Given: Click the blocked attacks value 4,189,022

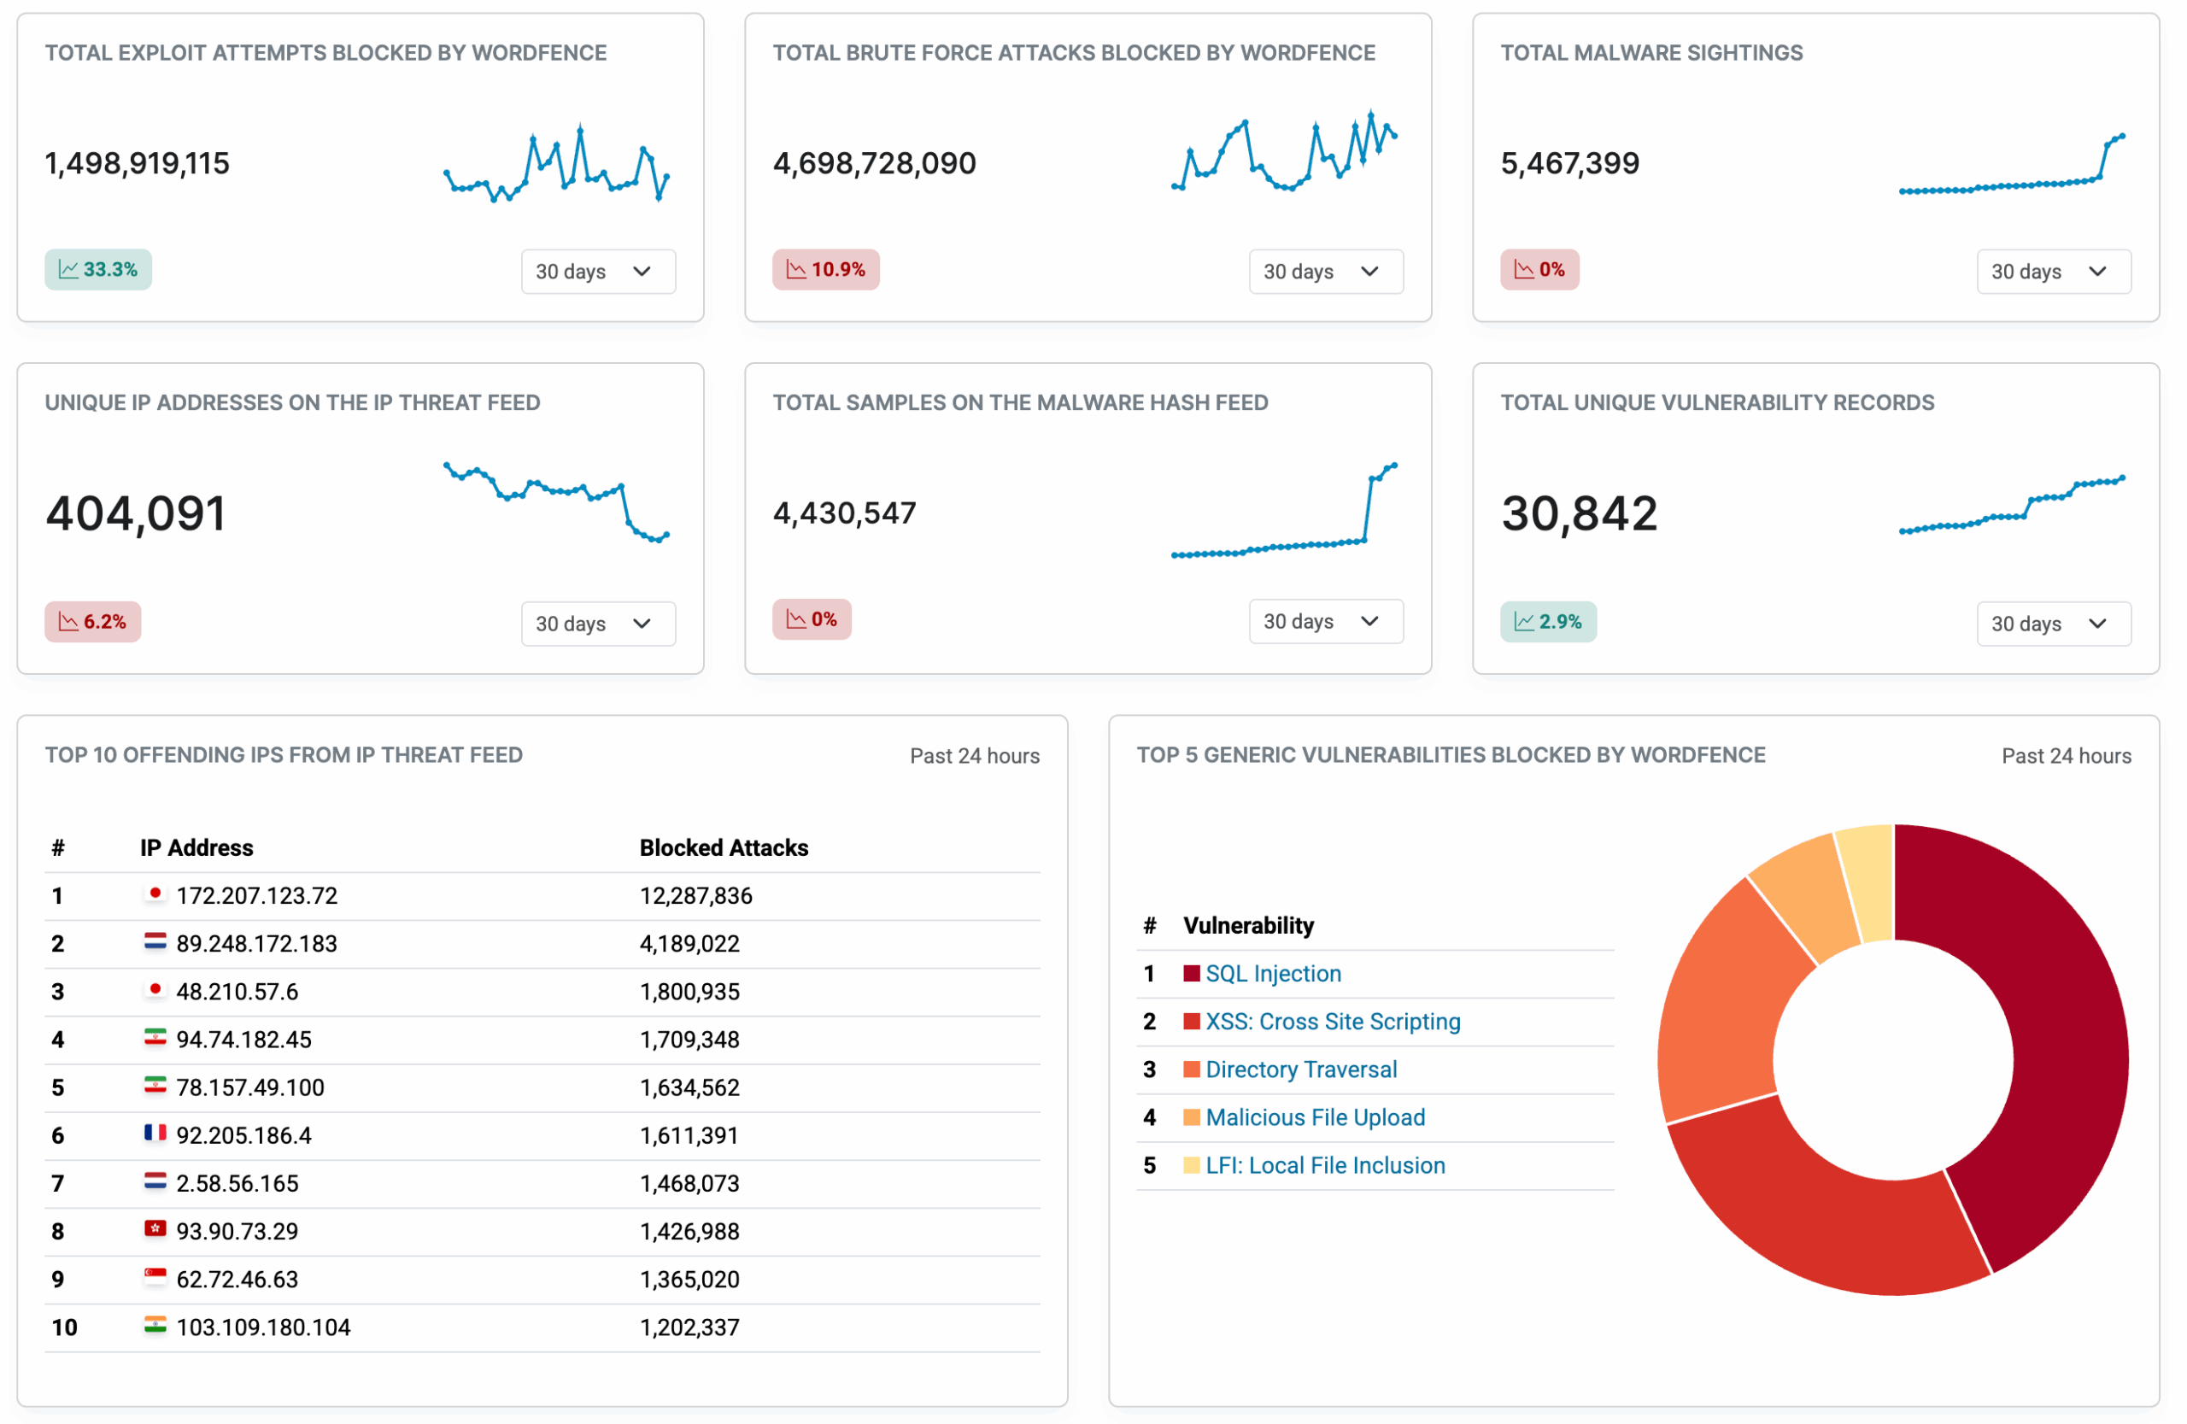Looking at the screenshot, I should tap(690, 944).
